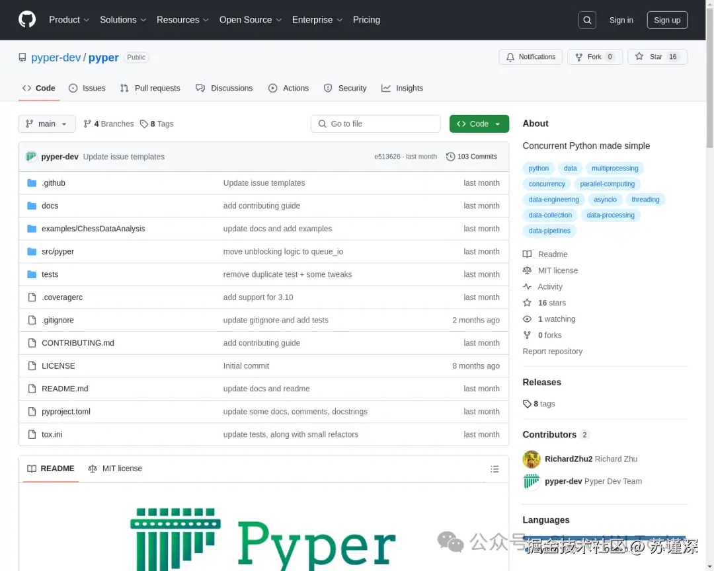This screenshot has height=571, width=714.
Task: Expand the green Code dropdown
Action: 479,124
